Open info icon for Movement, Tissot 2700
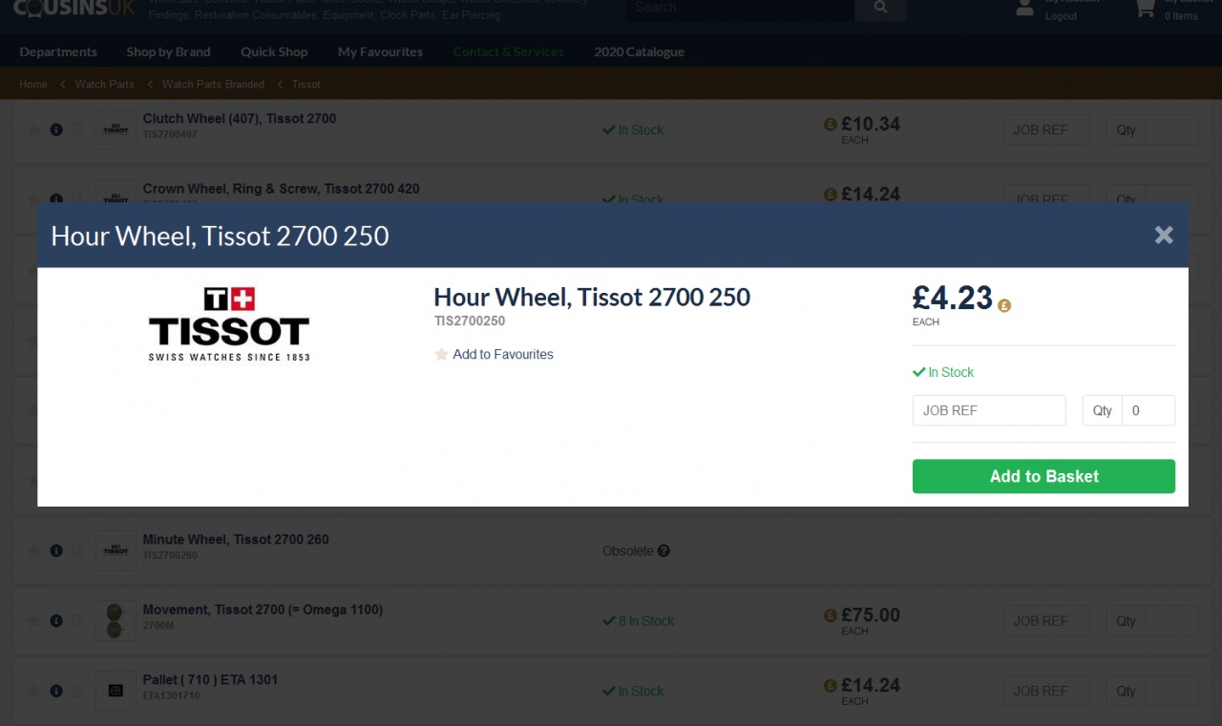The height and width of the screenshot is (726, 1222). (56, 620)
